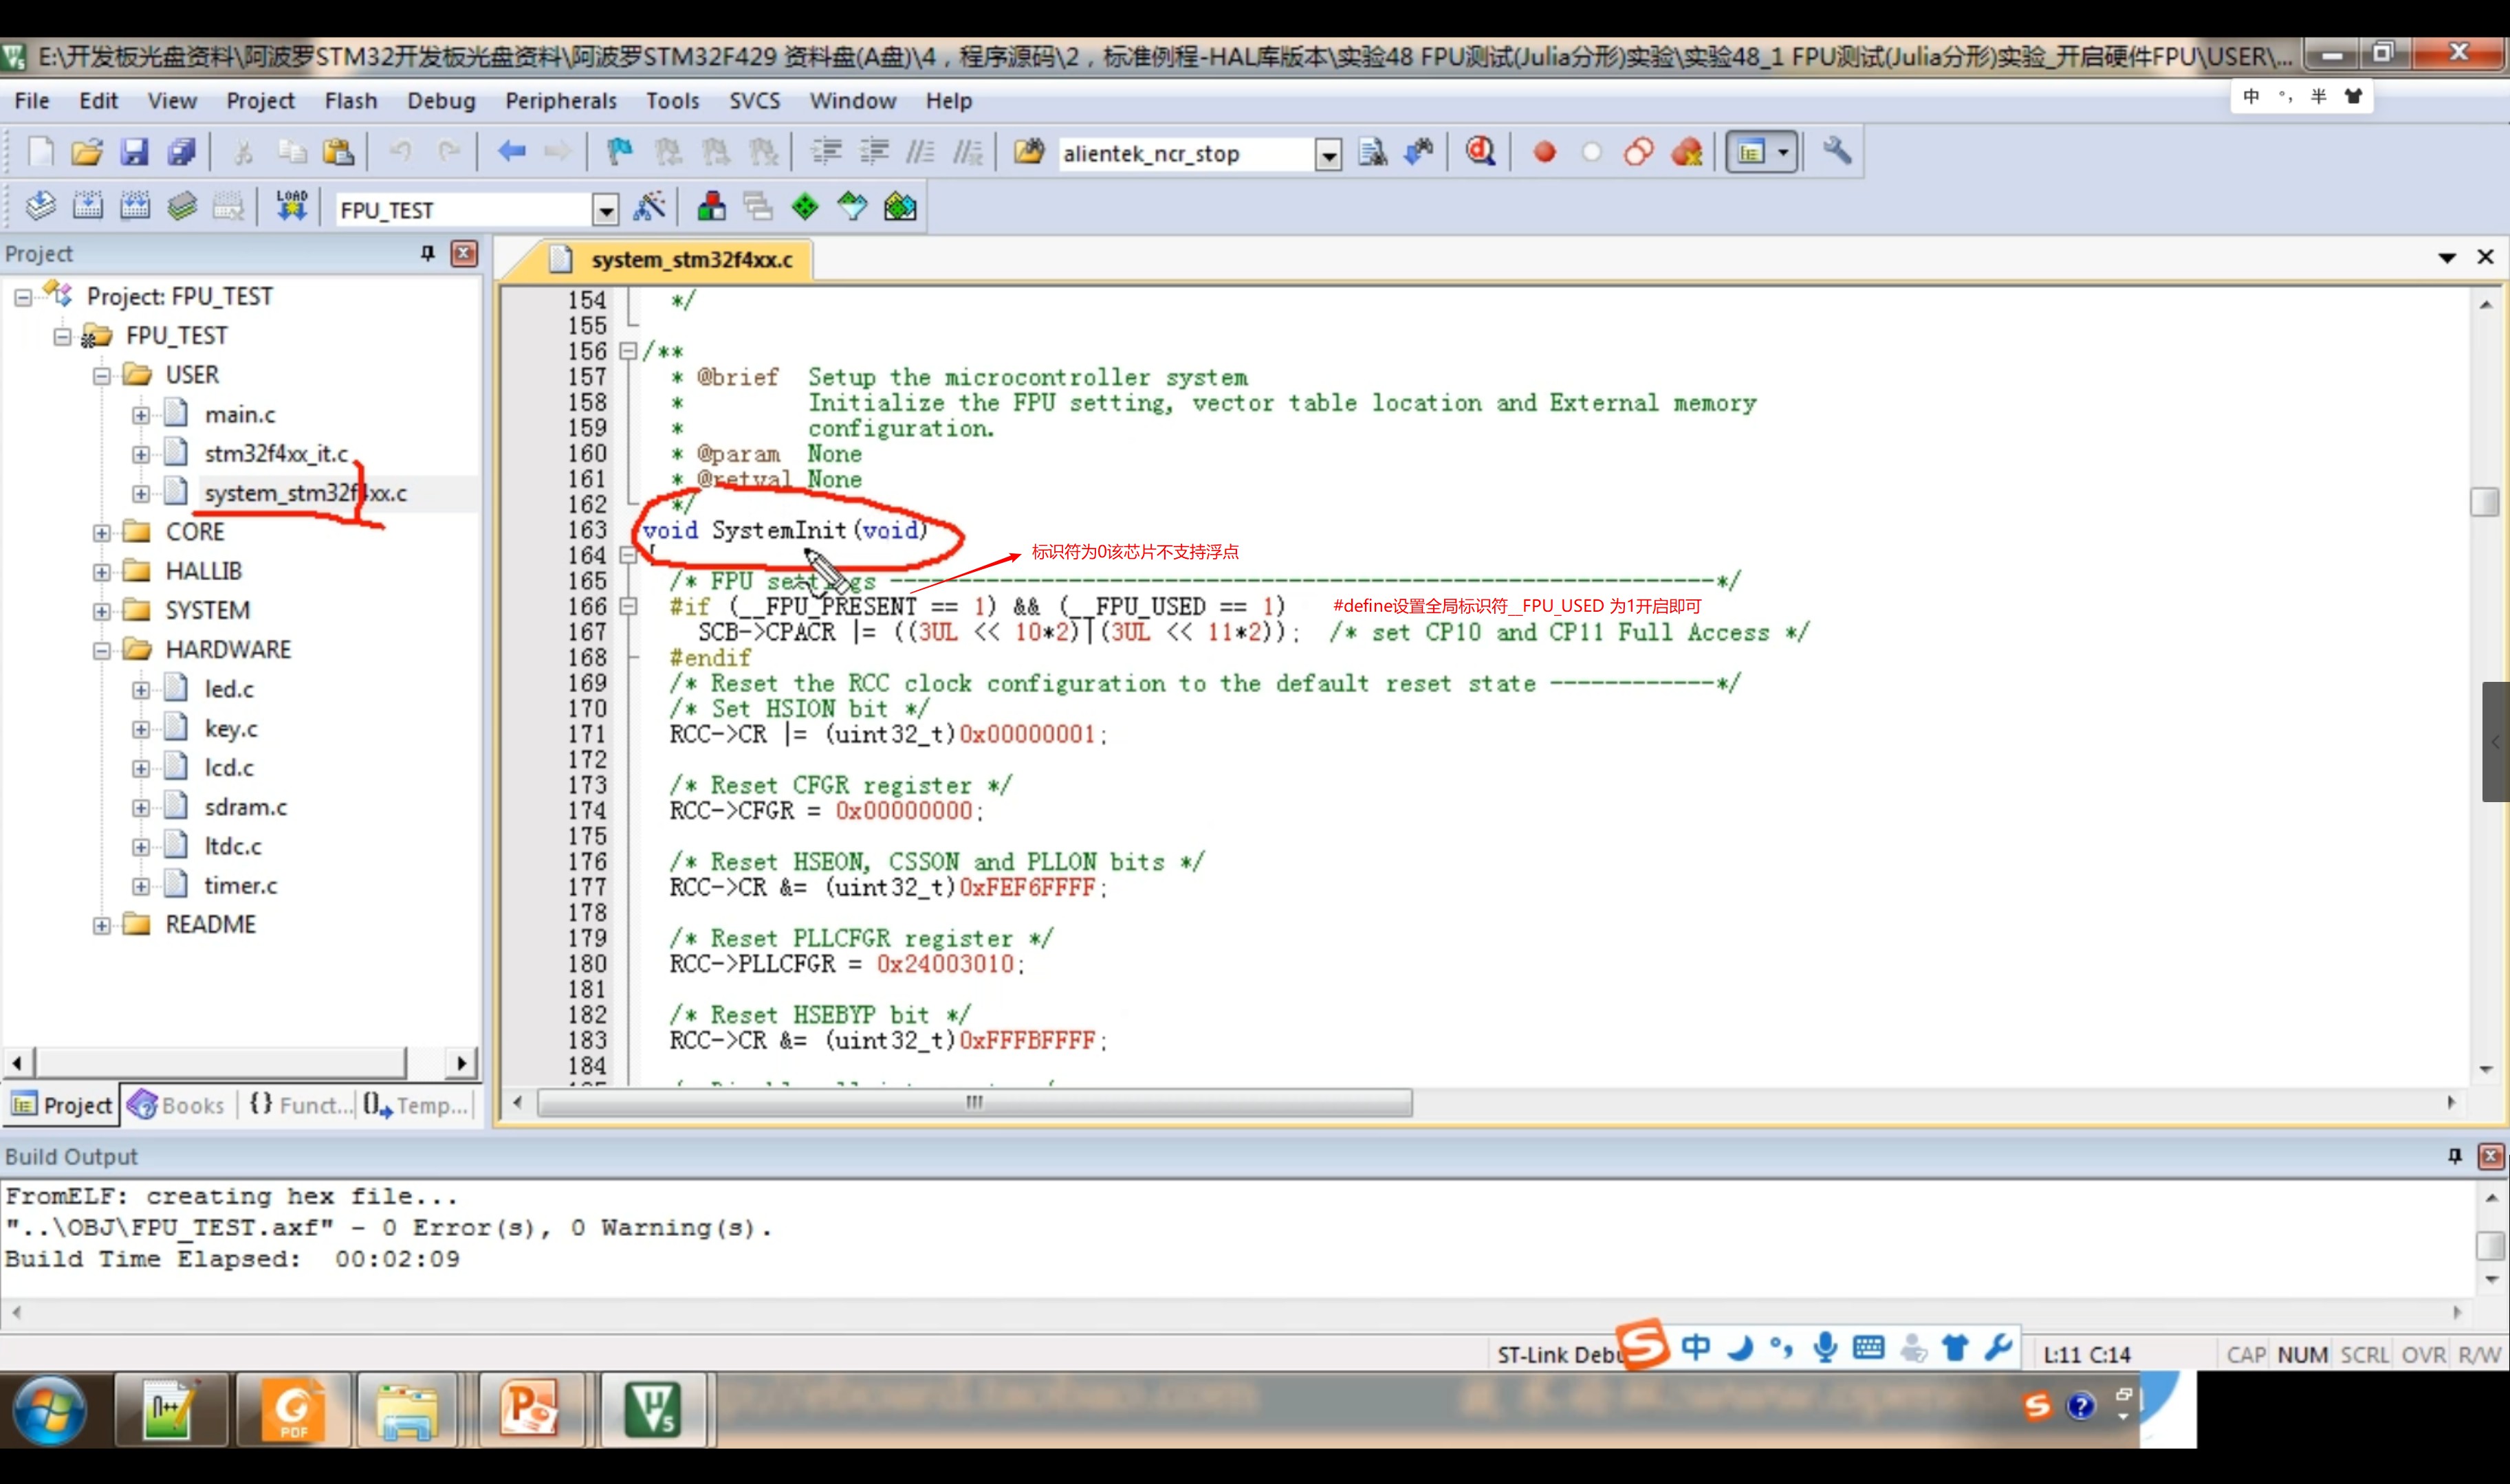Open Options for Target wand icon
This screenshot has width=2510, height=1484.
[x=649, y=207]
